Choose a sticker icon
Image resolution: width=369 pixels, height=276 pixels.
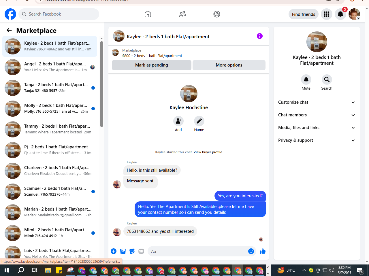(132, 251)
